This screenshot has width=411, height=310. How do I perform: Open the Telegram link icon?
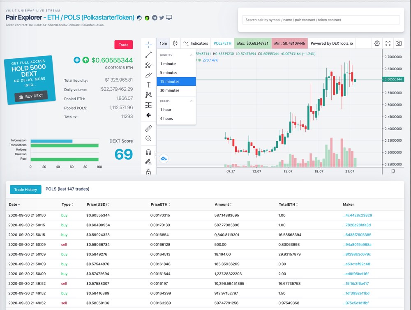(155, 18)
